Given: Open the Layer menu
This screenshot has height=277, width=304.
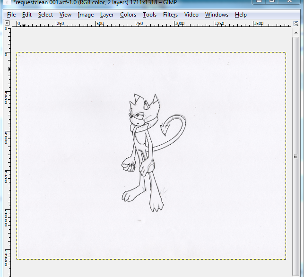Looking at the screenshot, I should tap(107, 15).
